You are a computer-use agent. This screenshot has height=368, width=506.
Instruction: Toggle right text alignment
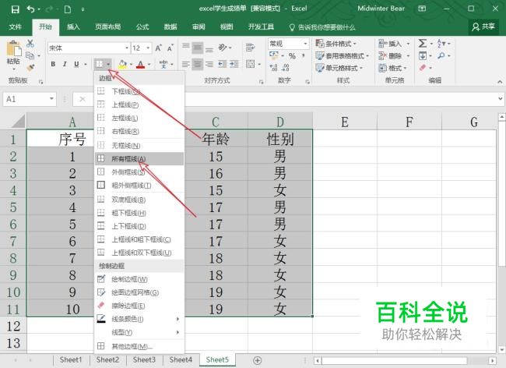(x=209, y=64)
